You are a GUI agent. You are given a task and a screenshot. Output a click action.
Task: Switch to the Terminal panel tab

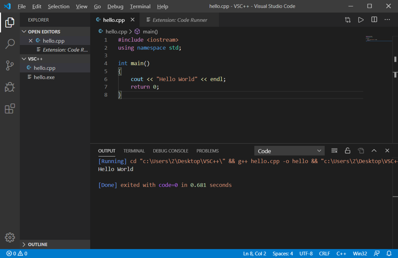134,151
